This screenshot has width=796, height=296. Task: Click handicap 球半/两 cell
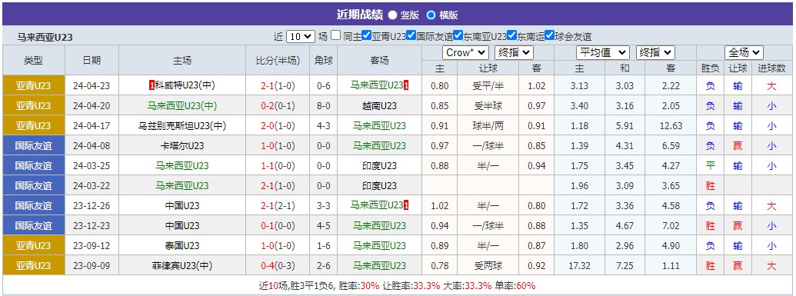point(488,125)
